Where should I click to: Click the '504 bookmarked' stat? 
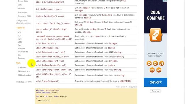coord(24,75)
